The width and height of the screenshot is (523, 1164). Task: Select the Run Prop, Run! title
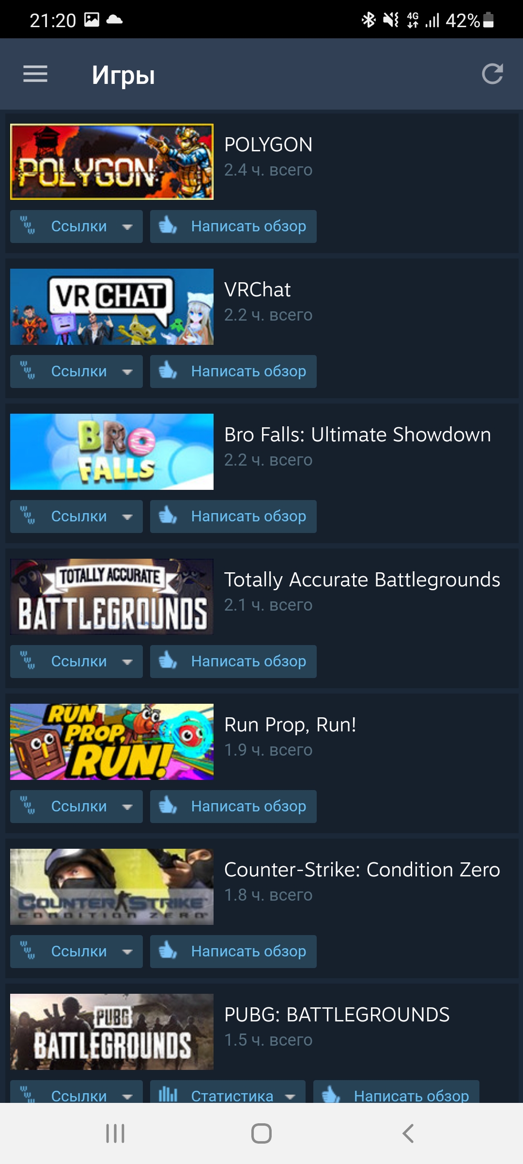tap(290, 725)
